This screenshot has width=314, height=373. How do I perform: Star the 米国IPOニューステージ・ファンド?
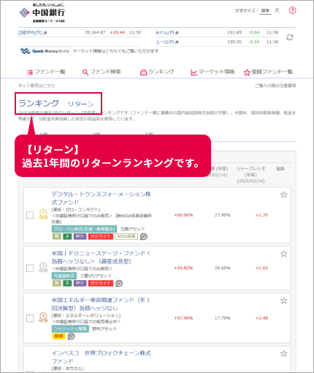[283, 254]
